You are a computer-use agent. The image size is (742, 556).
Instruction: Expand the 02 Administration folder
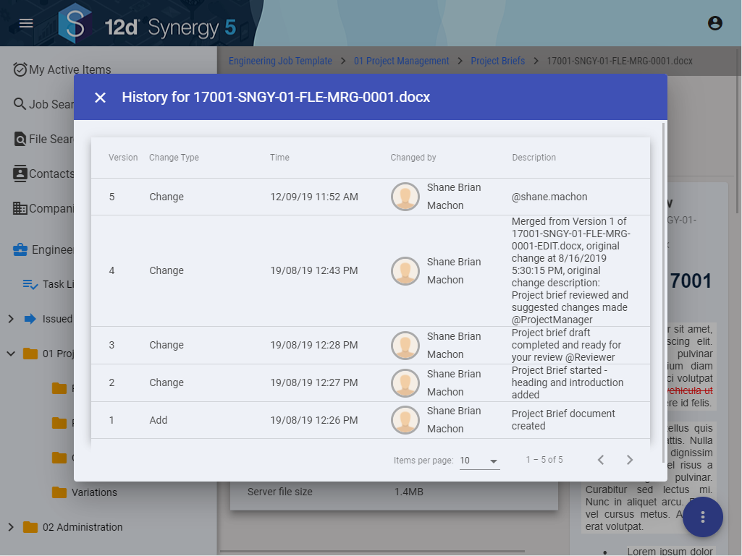tap(11, 527)
